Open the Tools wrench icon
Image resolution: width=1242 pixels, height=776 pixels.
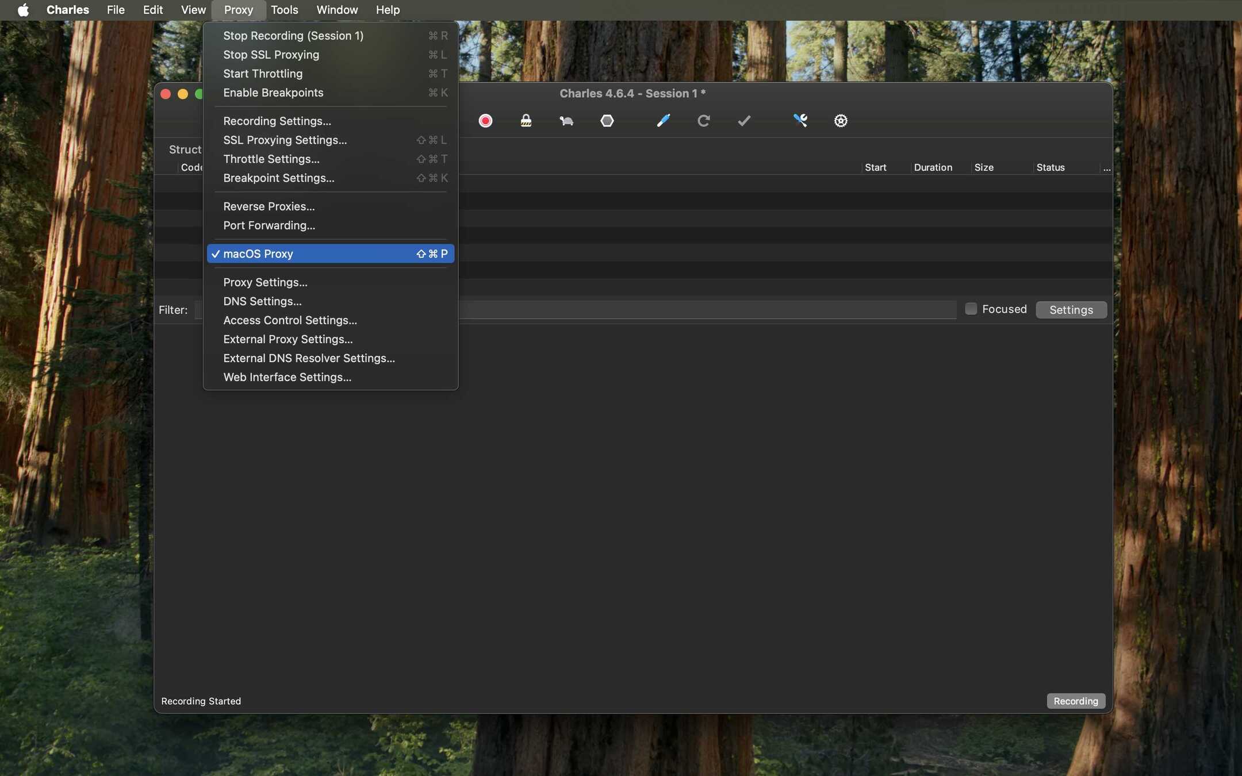coord(800,121)
